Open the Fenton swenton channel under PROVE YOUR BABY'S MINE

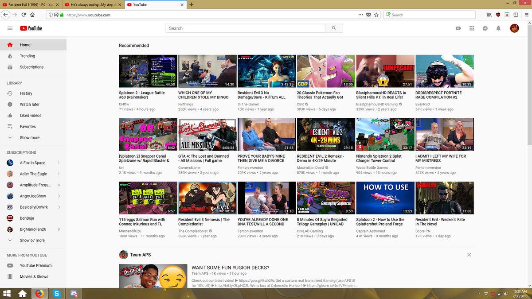(x=250, y=168)
